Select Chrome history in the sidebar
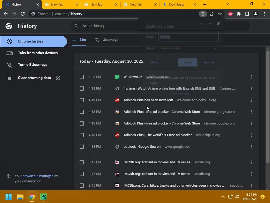 click(x=33, y=41)
